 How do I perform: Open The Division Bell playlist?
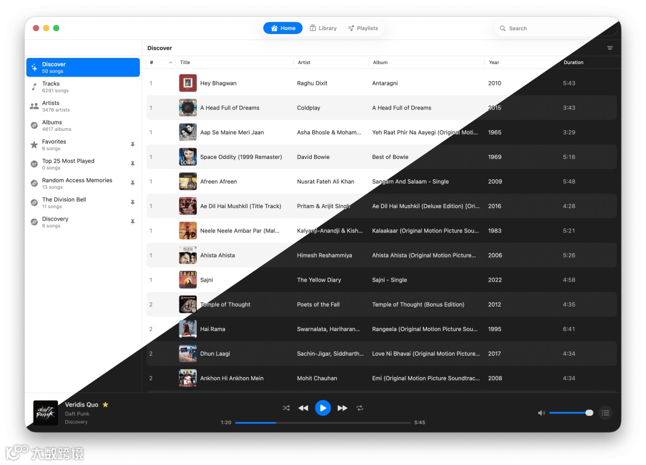pyautogui.click(x=83, y=203)
